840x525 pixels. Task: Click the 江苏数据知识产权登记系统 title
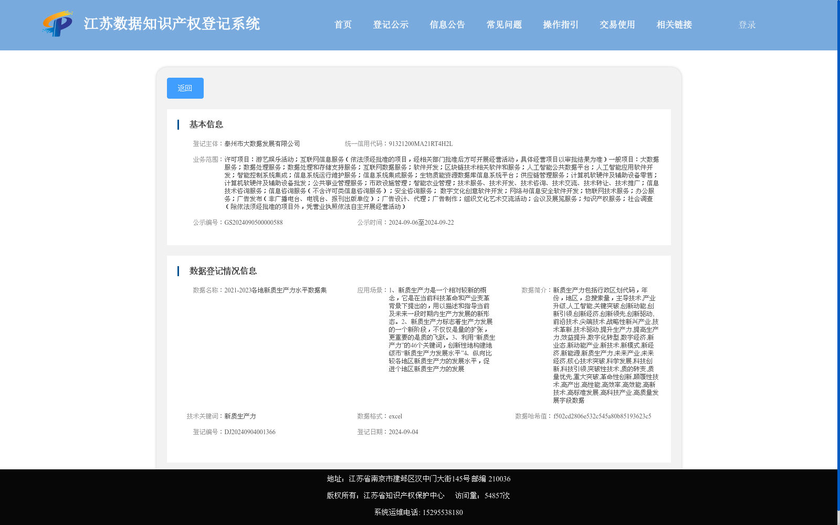(x=172, y=24)
